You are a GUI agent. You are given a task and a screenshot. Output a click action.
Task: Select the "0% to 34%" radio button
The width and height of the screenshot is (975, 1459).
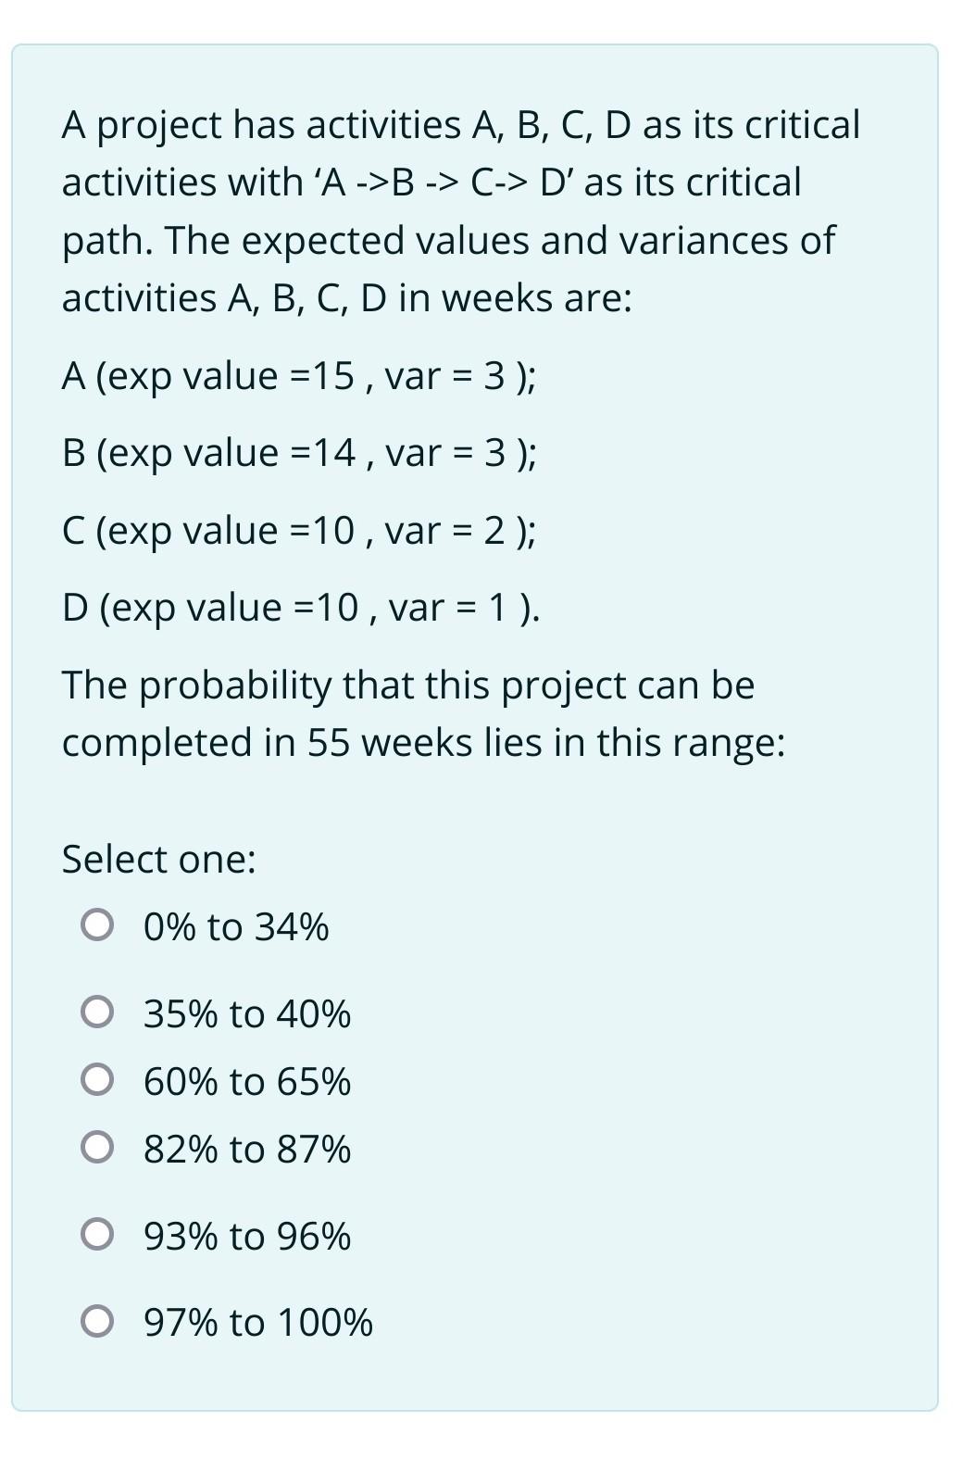[99, 924]
